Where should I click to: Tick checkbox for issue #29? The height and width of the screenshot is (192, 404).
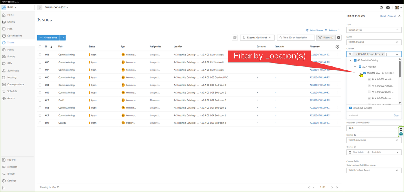click(x=40, y=100)
